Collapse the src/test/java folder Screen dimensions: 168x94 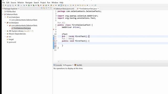click(5, 23)
